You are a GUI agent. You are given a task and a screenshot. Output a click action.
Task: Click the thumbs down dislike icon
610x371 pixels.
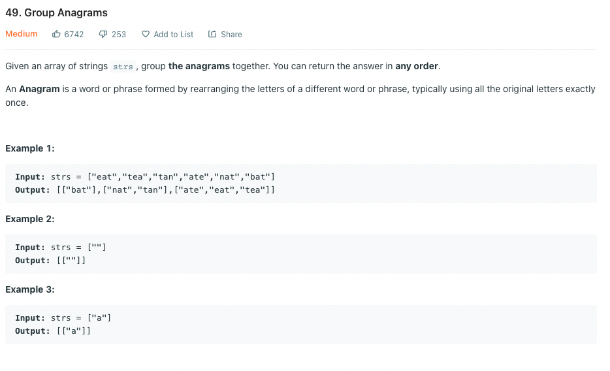click(x=103, y=34)
